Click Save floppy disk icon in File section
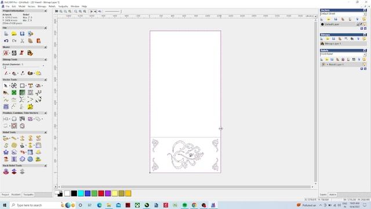 click(x=22, y=34)
